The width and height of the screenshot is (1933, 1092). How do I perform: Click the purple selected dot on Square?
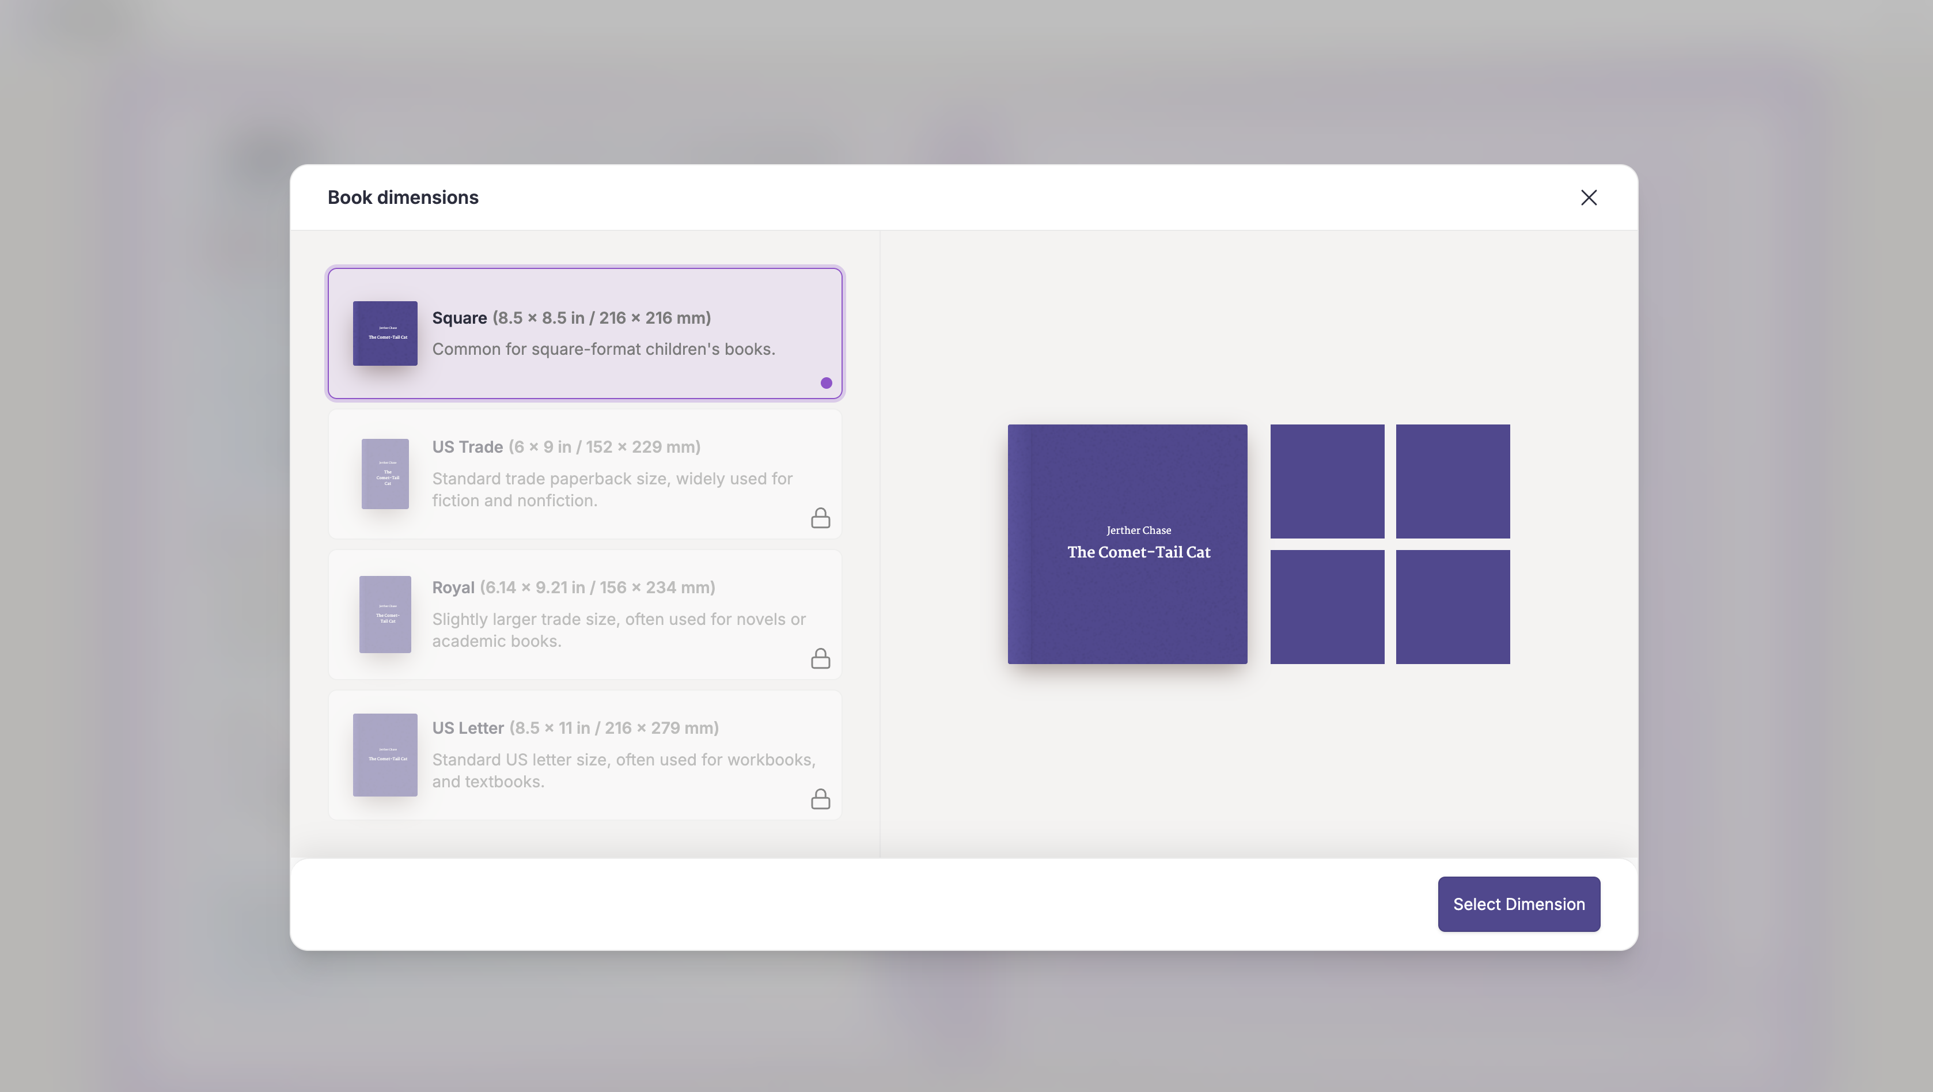click(x=826, y=383)
